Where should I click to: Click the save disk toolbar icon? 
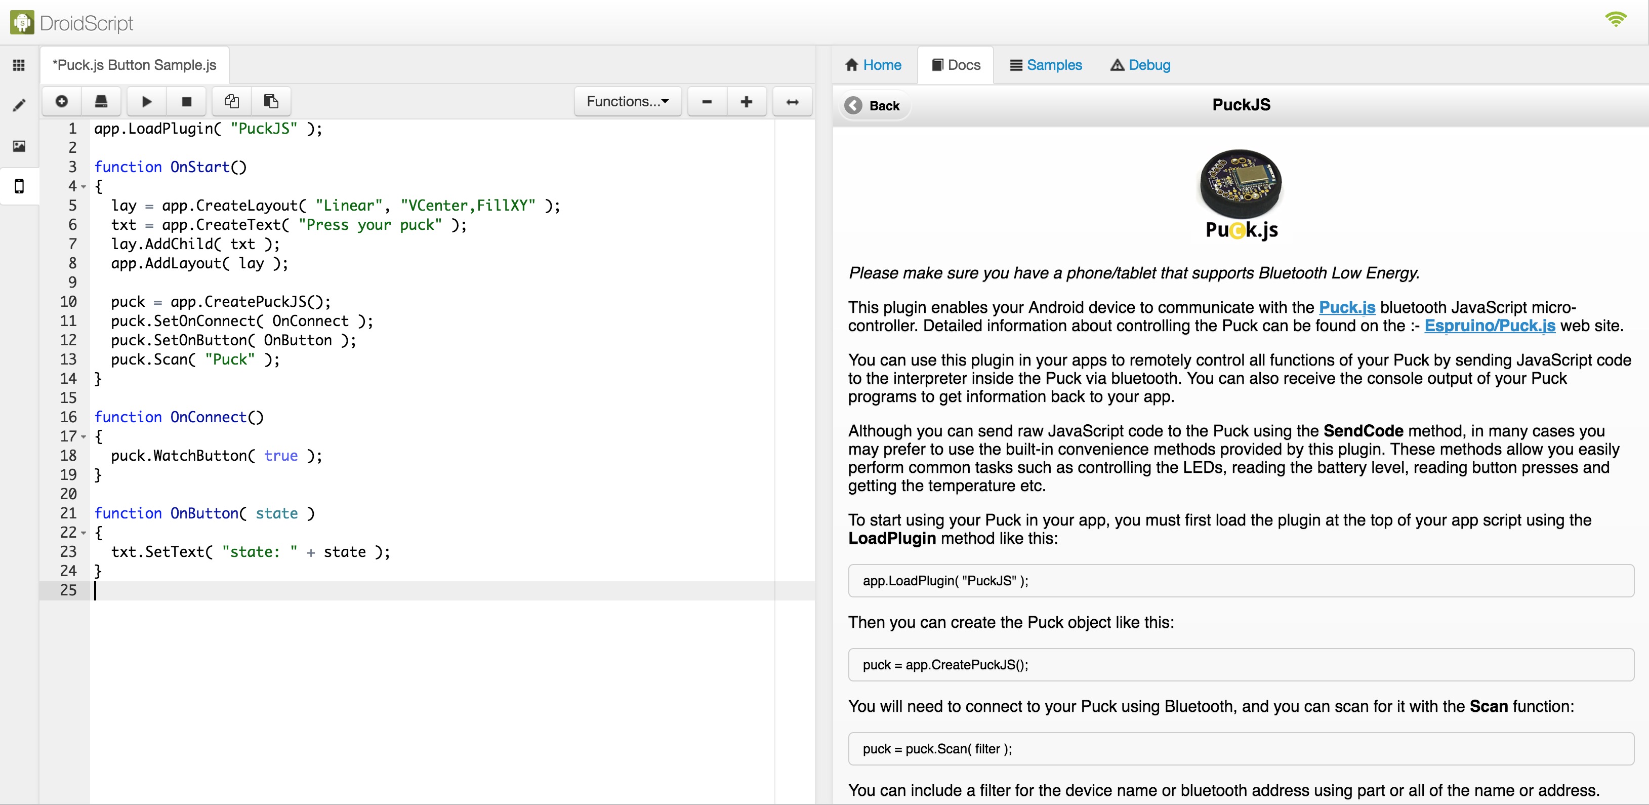[x=101, y=101]
